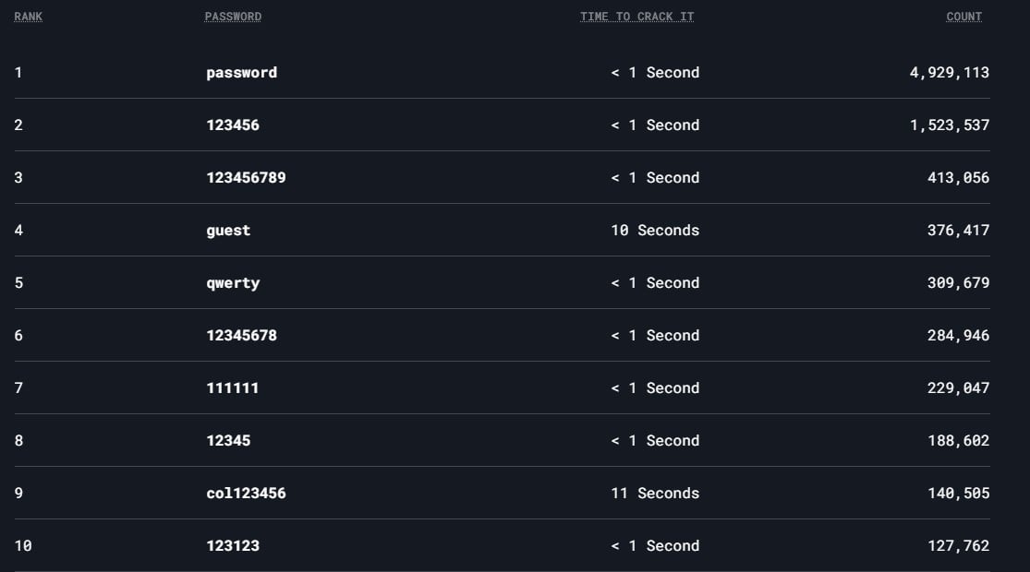Viewport: 1030px width, 572px height.
Task: Click the count value 4,929,113
Action: (x=950, y=73)
